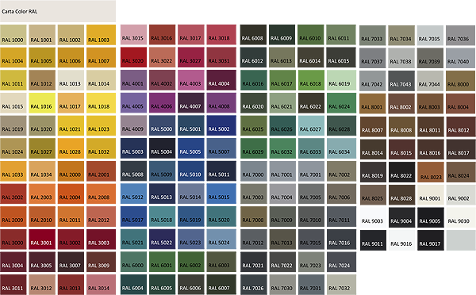The image size is (476, 295).
Task: Click the RAL 7023 swatch
Action: coord(311,262)
